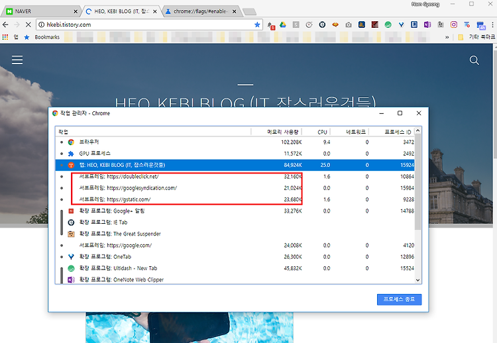Image resolution: width=497 pixels, height=343 pixels.
Task: Select the Google+ 알림 extension row
Action: click(235, 211)
